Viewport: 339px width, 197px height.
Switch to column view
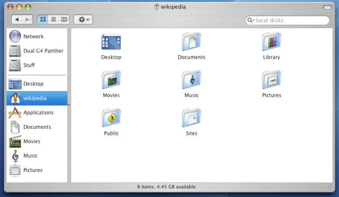tap(64, 19)
